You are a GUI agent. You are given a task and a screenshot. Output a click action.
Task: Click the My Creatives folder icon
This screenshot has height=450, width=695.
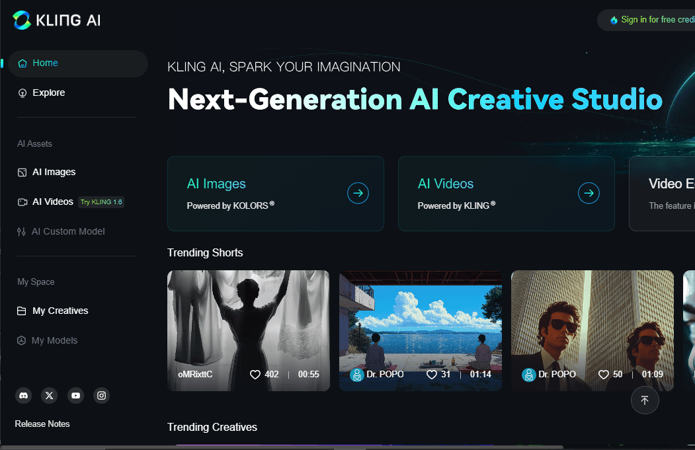(21, 311)
